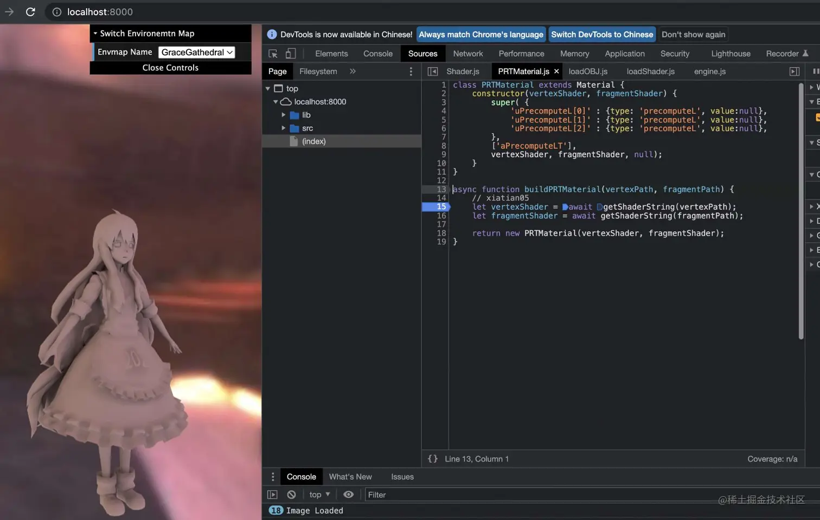Switch to the Filesystem navigator tab
The height and width of the screenshot is (520, 820).
click(x=318, y=71)
